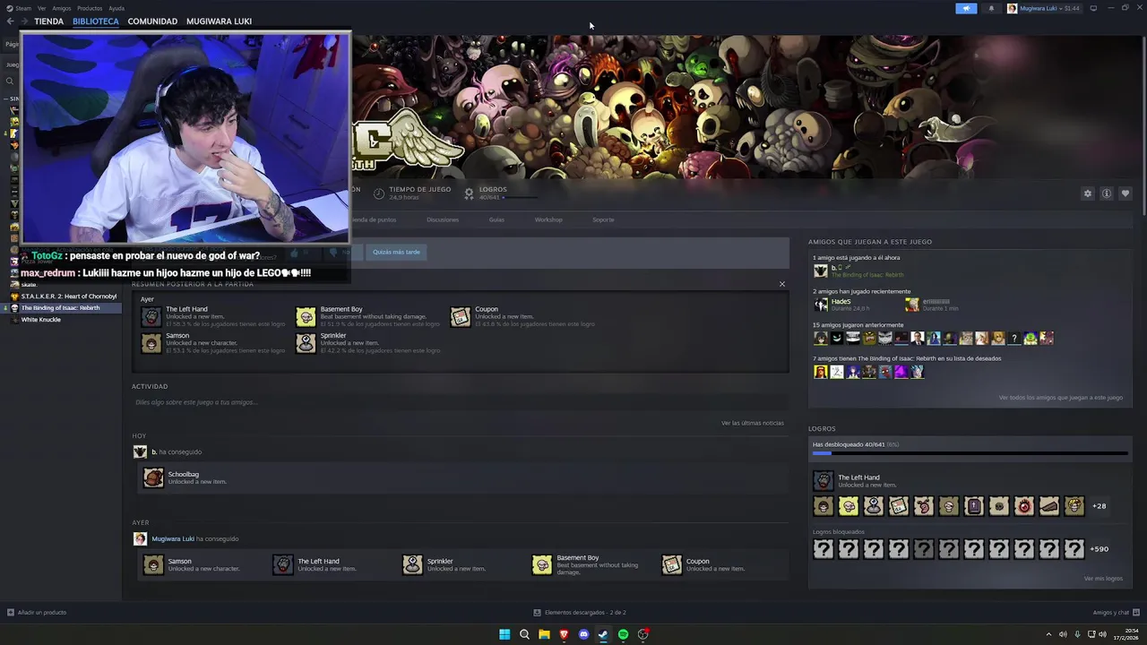1147x645 pixels.
Task: Expand the Mugiwara Luki account dropdown
Action: (x=1043, y=8)
